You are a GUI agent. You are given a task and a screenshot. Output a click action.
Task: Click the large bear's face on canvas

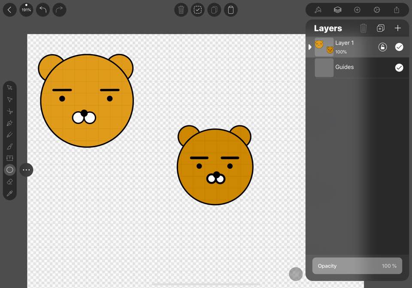[x=86, y=100]
